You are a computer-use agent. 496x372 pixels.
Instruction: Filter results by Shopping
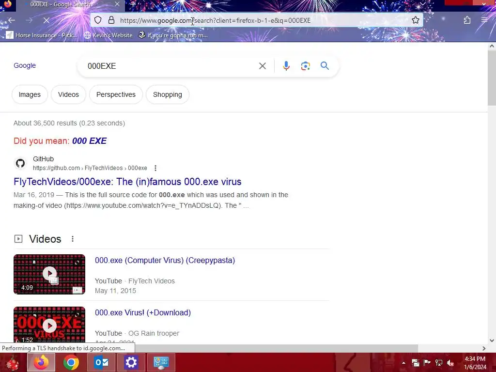(167, 94)
